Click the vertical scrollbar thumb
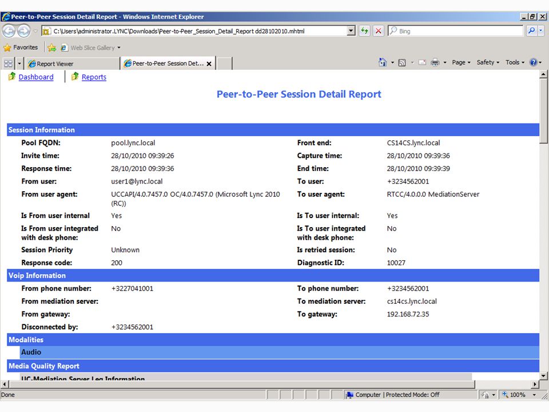 point(543,110)
